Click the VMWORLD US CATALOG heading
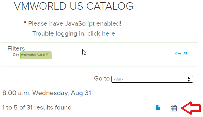 pos(74,6)
